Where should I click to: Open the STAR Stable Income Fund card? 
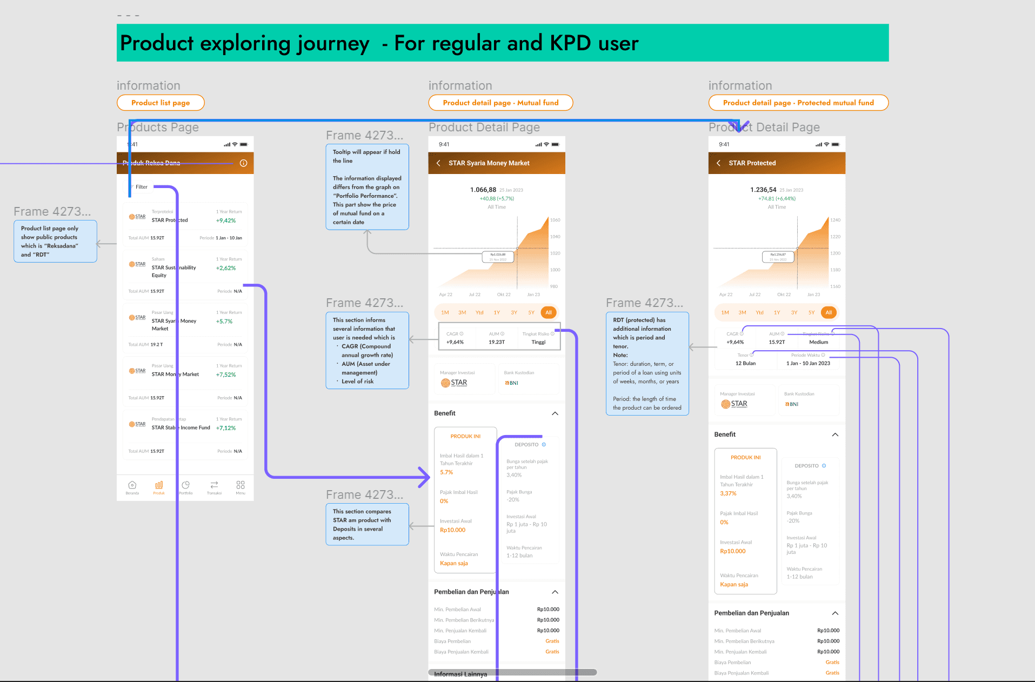point(185,434)
